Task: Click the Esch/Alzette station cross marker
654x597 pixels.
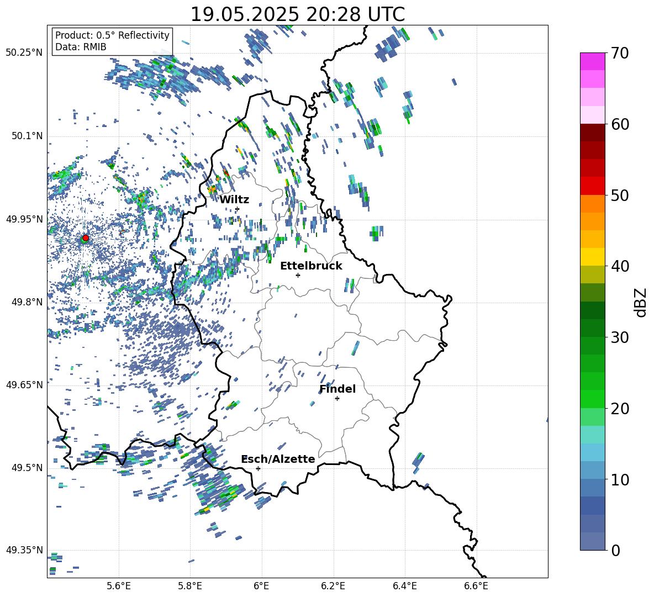Action: click(x=258, y=468)
